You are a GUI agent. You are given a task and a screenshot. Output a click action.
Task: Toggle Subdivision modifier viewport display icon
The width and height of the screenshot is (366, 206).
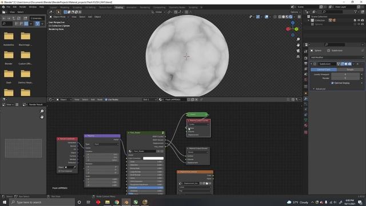pyautogui.click(x=346, y=64)
